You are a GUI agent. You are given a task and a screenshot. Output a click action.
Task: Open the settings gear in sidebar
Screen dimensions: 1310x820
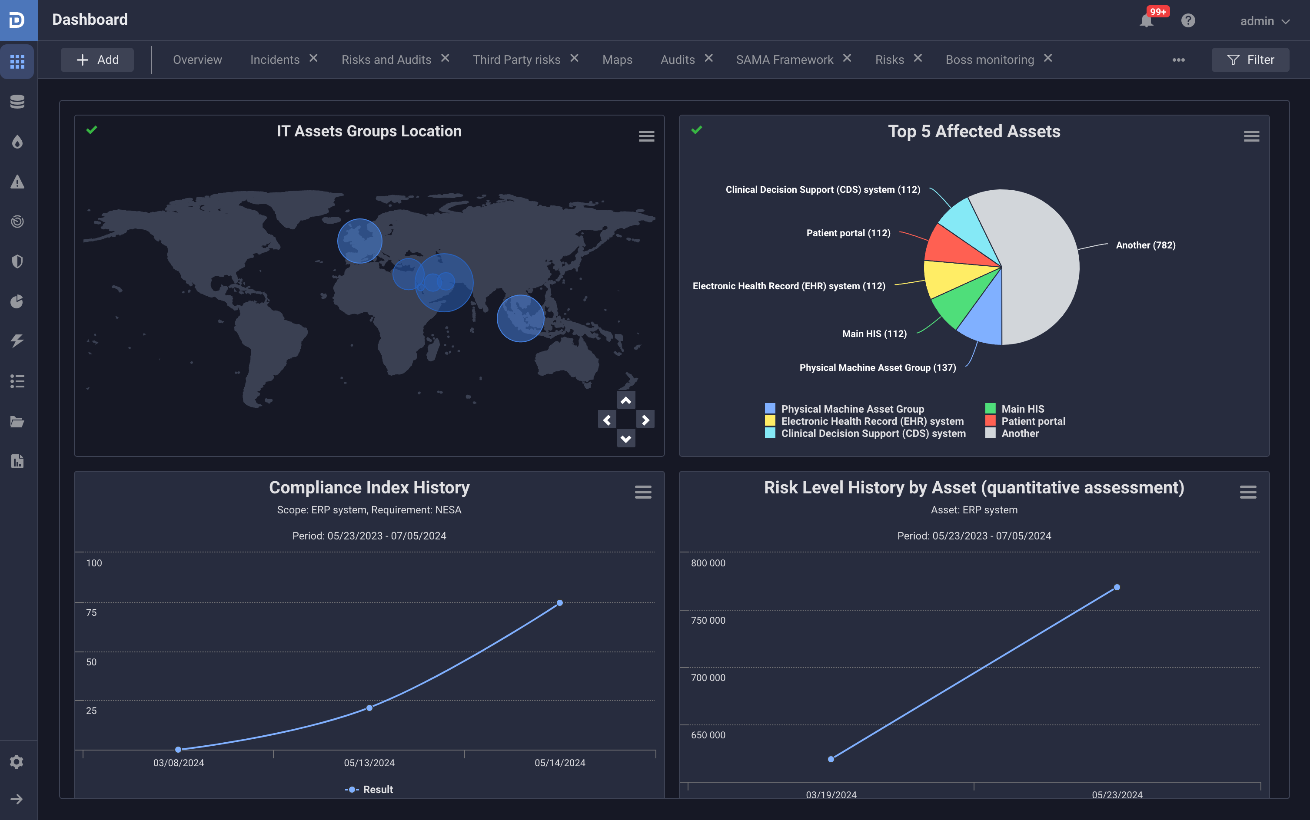pyautogui.click(x=17, y=762)
